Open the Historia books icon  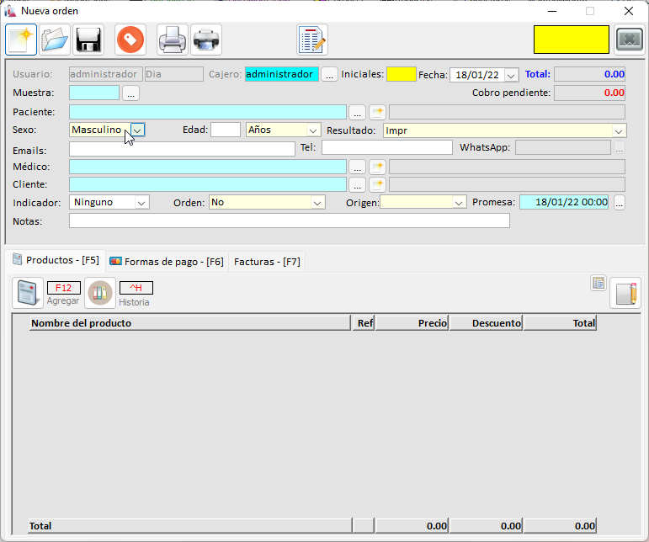click(x=100, y=293)
